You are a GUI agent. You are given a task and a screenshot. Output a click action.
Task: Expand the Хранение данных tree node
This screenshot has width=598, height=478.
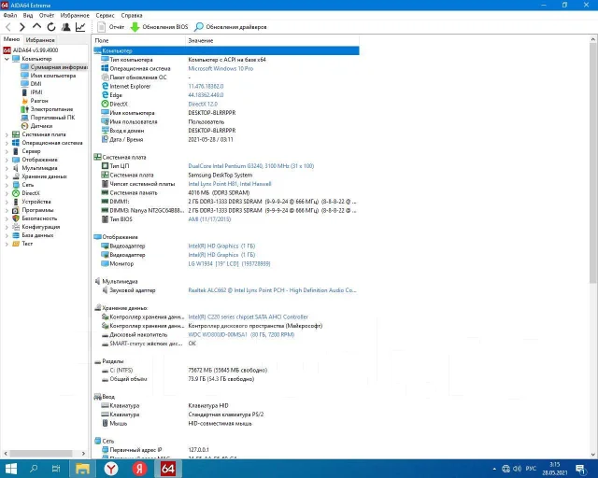coord(7,176)
